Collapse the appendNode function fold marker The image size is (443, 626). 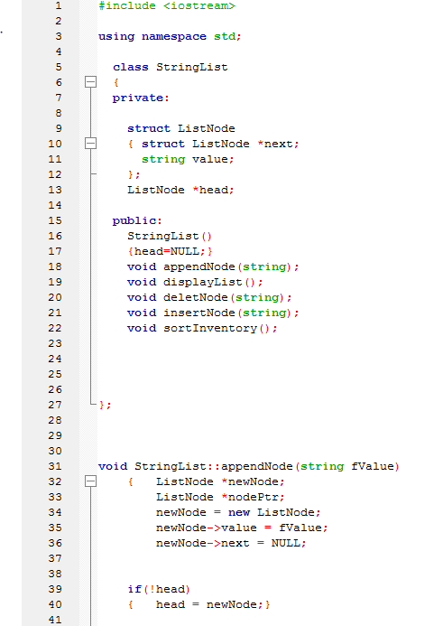click(91, 481)
